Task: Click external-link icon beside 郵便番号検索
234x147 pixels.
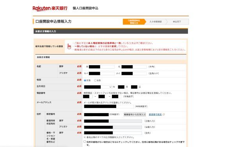Action: coord(164,115)
